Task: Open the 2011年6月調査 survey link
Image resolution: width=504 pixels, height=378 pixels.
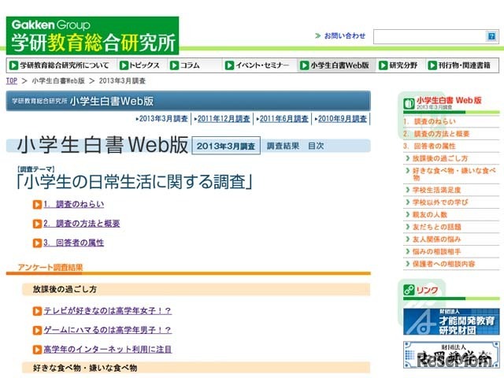Action: click(283, 119)
